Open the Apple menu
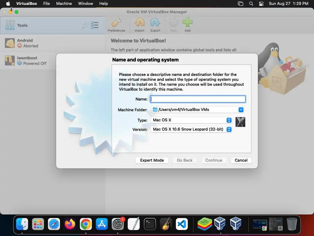This screenshot has width=314, height=236. [8, 4]
